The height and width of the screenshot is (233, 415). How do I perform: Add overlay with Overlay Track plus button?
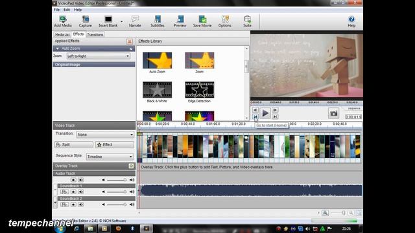[x=131, y=166]
